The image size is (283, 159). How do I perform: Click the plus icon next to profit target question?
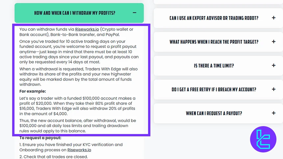[x=273, y=42]
